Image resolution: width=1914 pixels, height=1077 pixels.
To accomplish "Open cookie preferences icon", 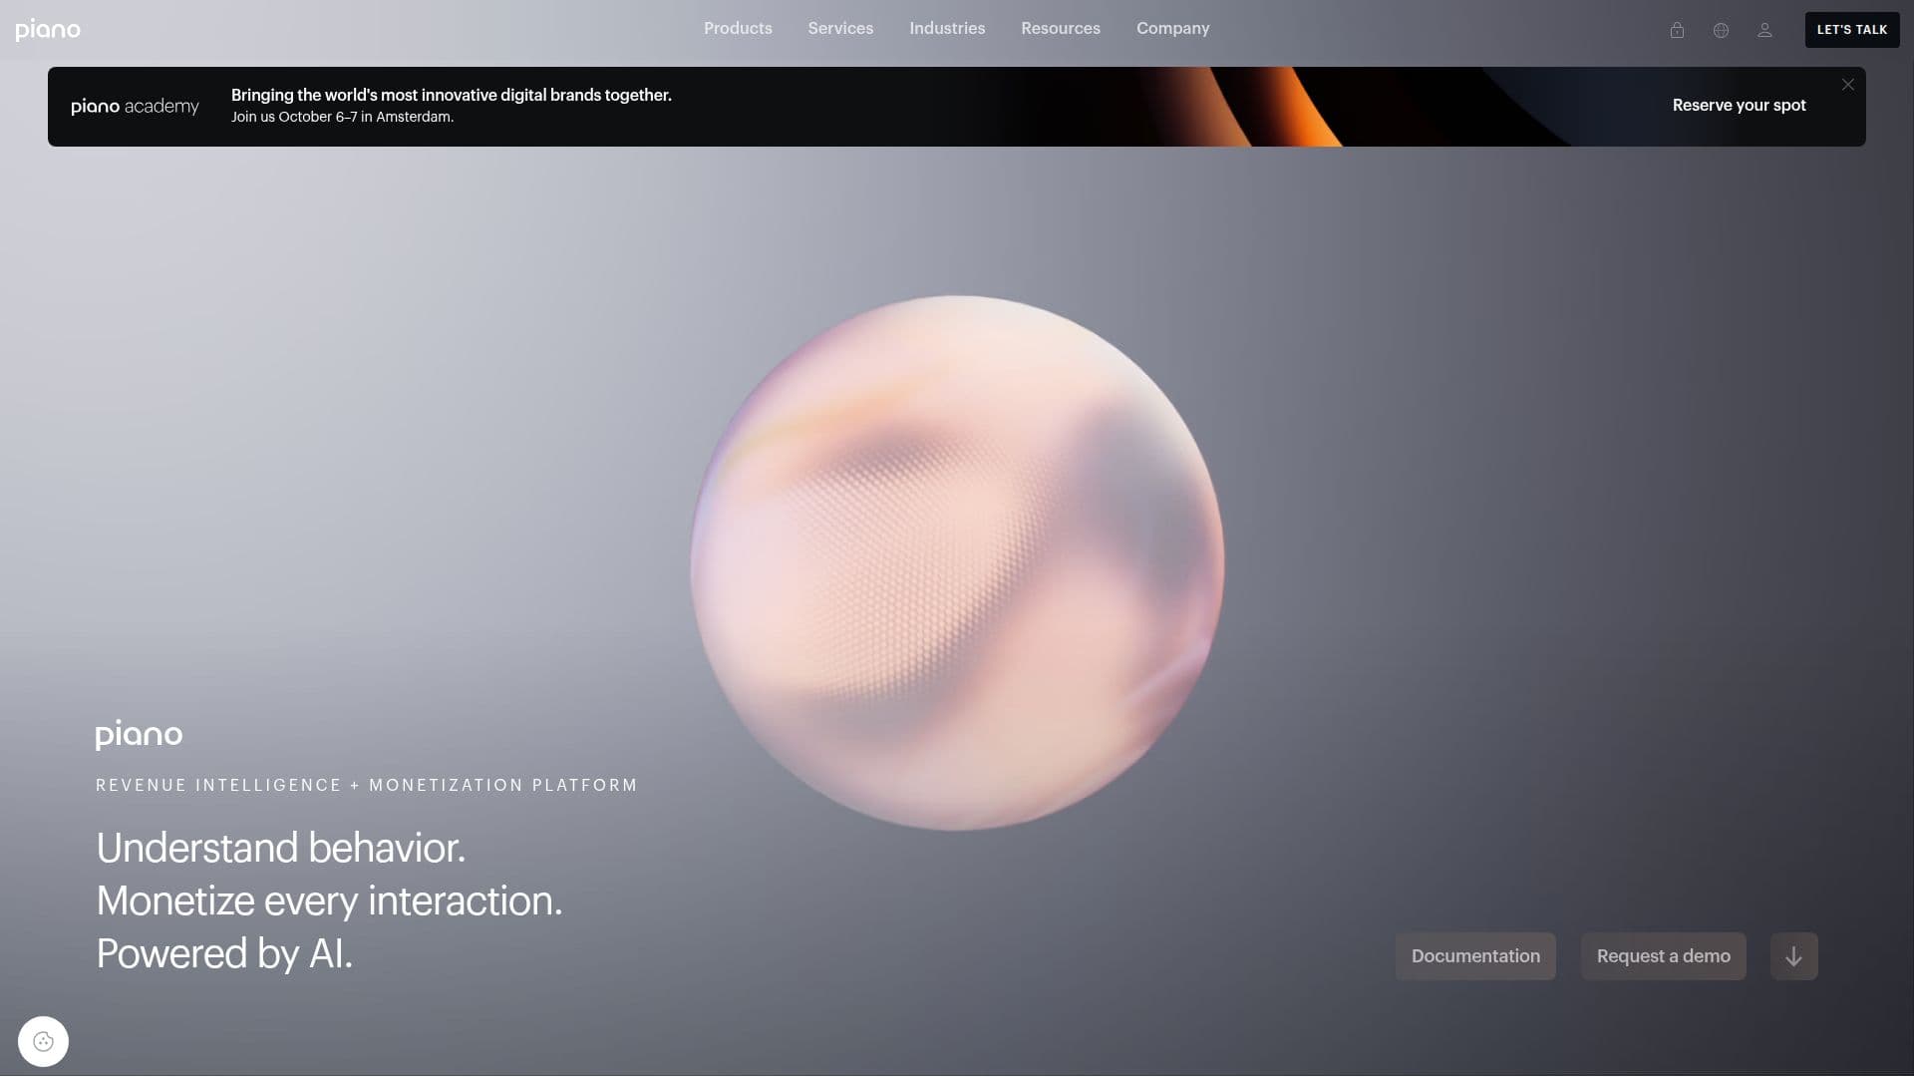I will [x=43, y=1042].
